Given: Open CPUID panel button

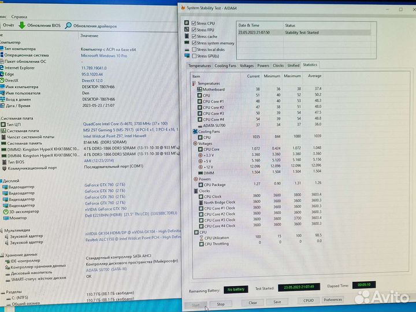Looking at the screenshot, I should pos(309,300).
